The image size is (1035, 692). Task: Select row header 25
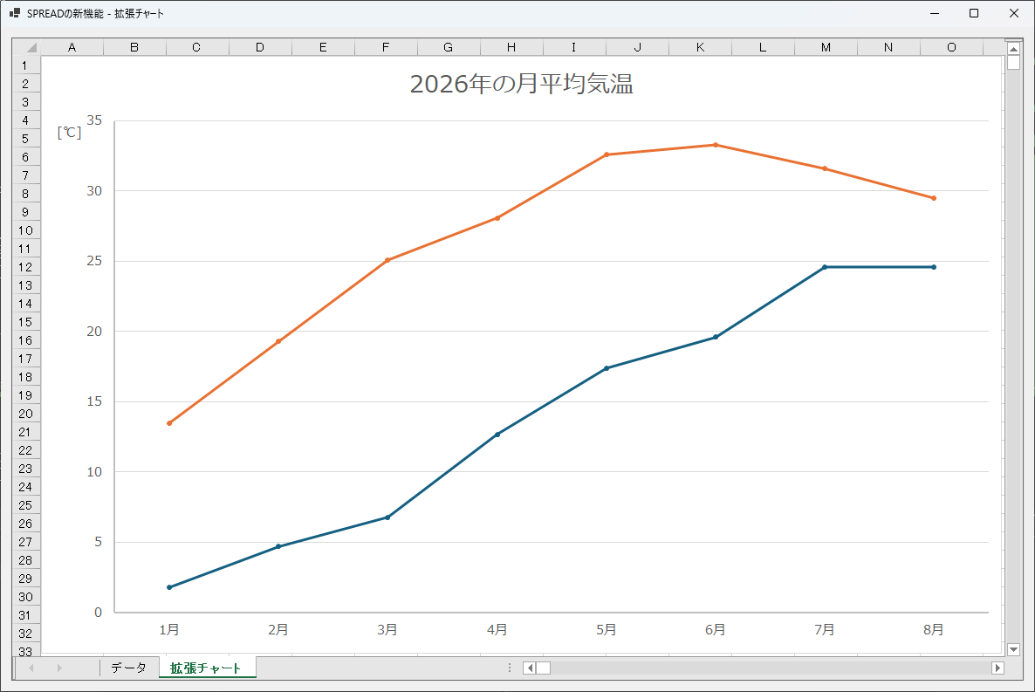(x=26, y=505)
